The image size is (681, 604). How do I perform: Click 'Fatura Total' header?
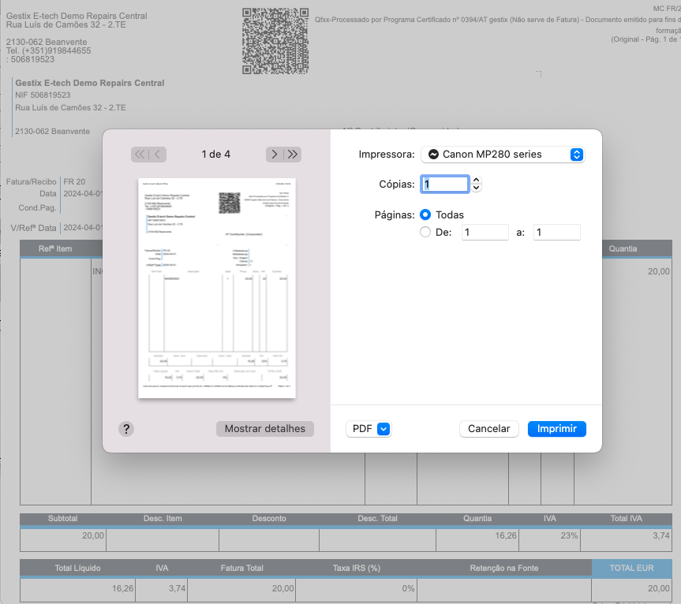[242, 568]
